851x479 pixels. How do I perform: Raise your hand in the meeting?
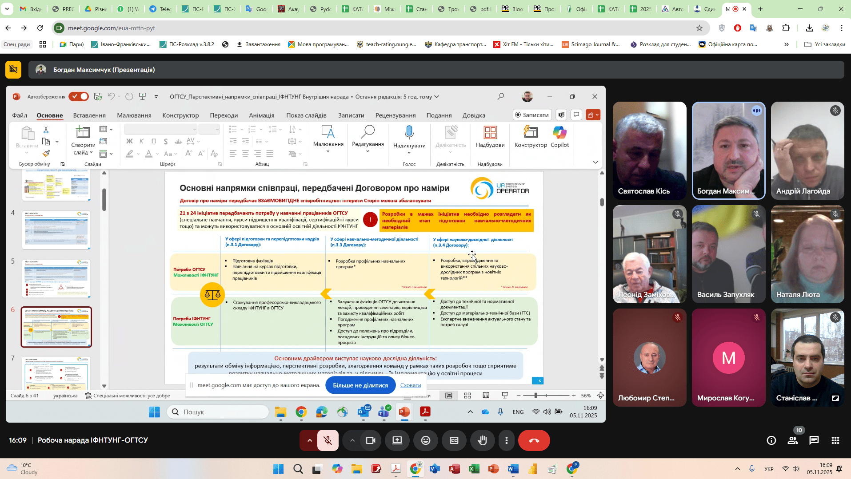(x=482, y=440)
